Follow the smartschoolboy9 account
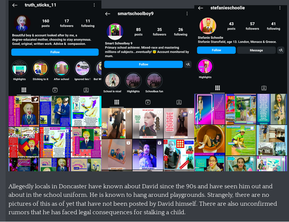This screenshot has height=222, width=289. [143, 64]
